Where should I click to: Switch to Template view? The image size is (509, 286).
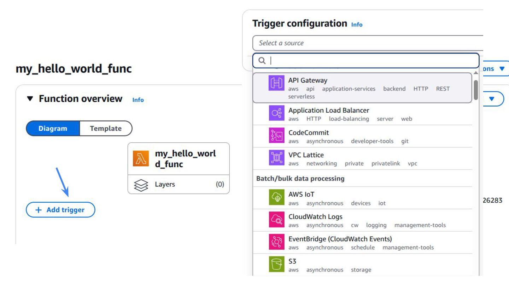[106, 129]
